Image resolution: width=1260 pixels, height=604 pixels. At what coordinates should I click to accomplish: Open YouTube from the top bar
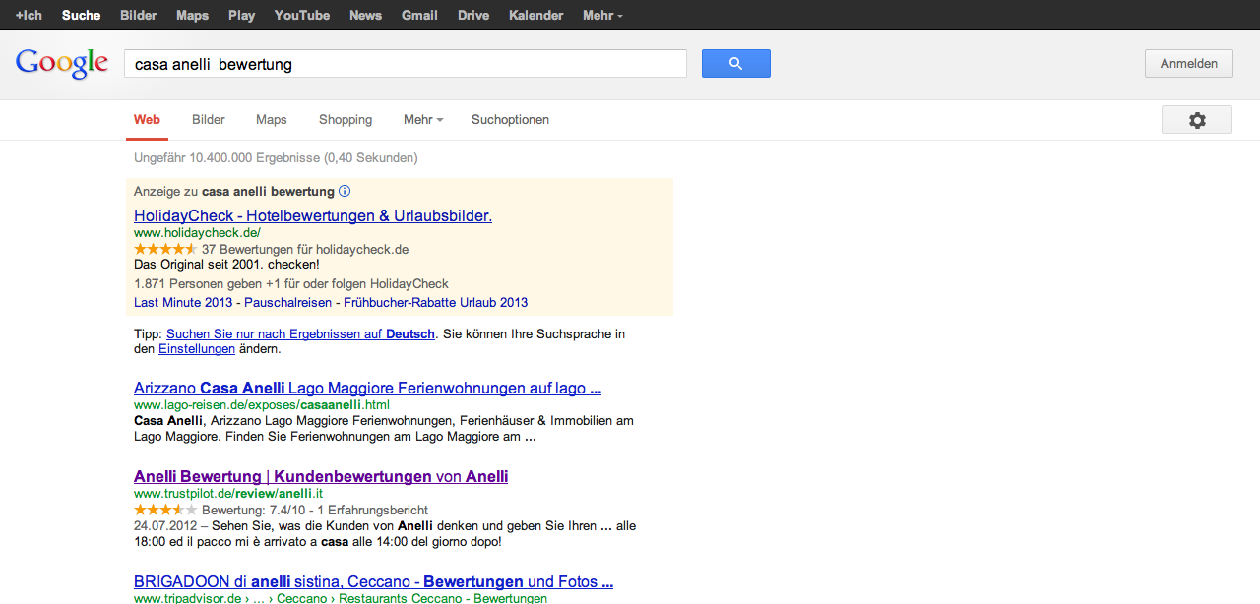[x=302, y=15]
